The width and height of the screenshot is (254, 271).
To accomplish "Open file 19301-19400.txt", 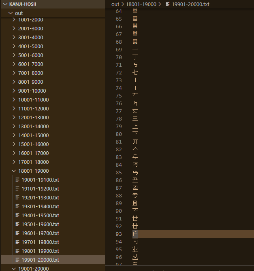I will tap(41, 207).
